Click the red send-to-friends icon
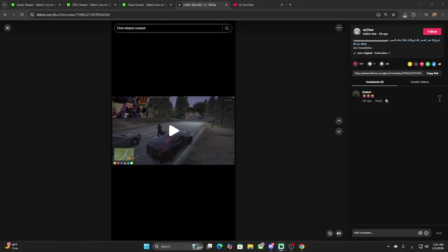The height and width of the screenshot is (252, 448). click(422, 64)
